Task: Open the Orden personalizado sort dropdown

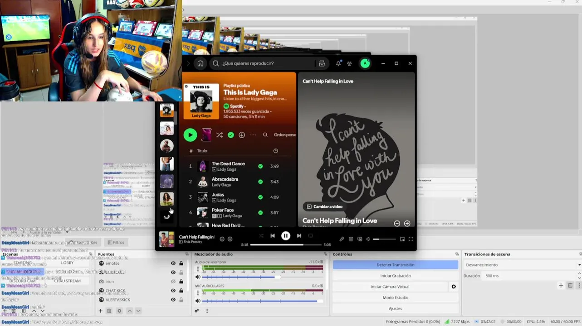Action: (x=285, y=135)
